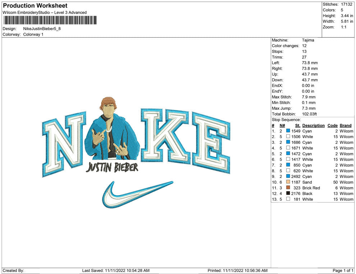Screen dimensions: 356x274
Task: Click the cyan swatch in stop 1
Action: pyautogui.click(x=288, y=131)
